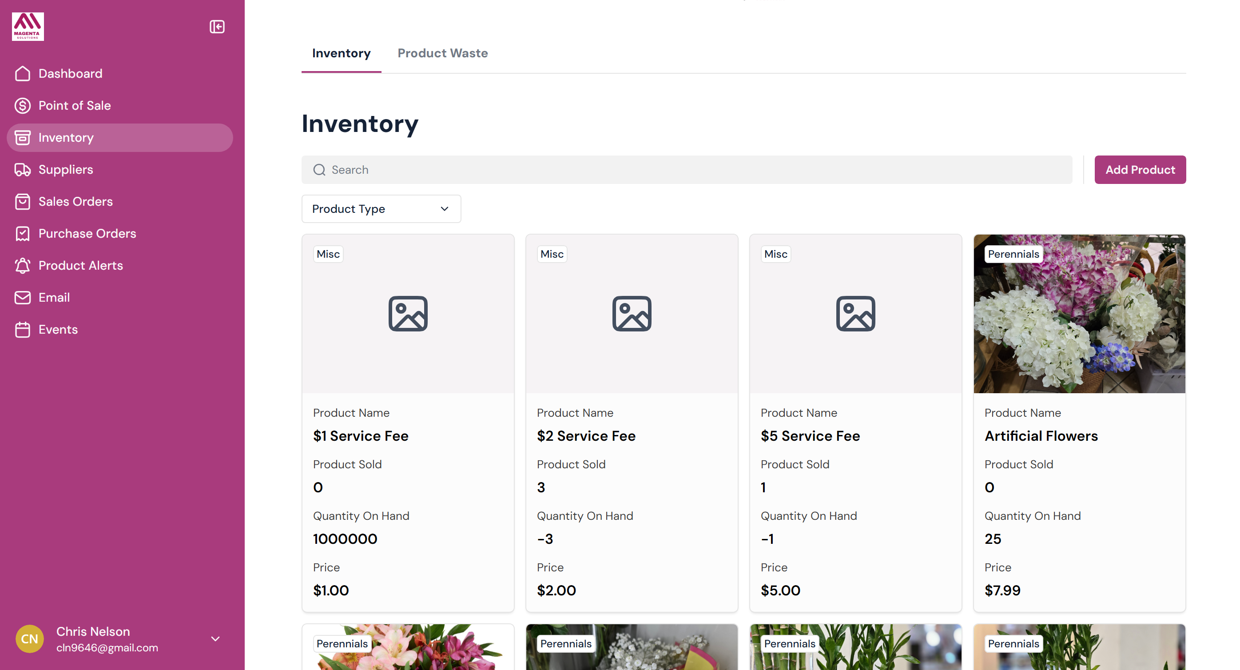Click the Point of Sale dollar icon
Viewport: 1240px width, 670px height.
tap(23, 105)
